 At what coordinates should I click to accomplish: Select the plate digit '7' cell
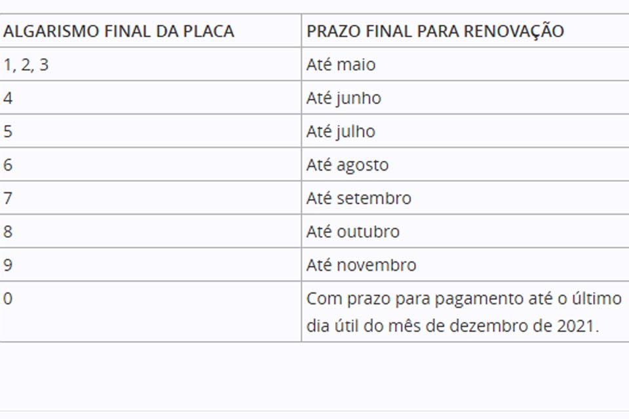point(8,198)
